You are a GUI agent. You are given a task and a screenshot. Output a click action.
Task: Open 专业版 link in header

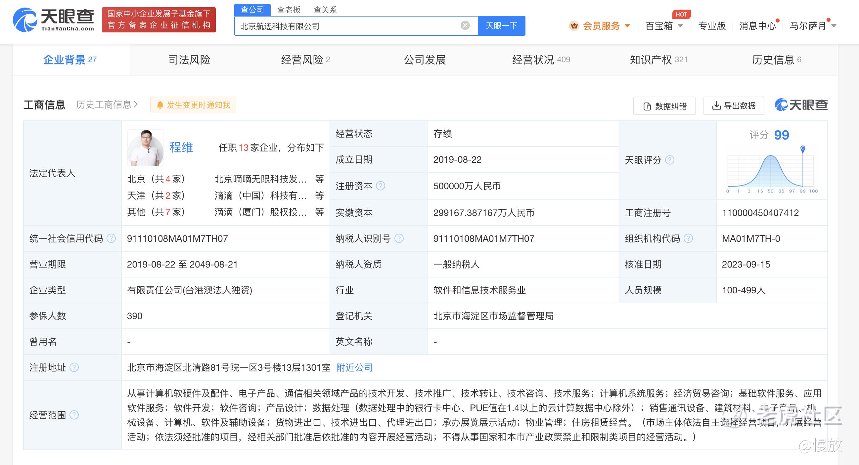coord(712,26)
